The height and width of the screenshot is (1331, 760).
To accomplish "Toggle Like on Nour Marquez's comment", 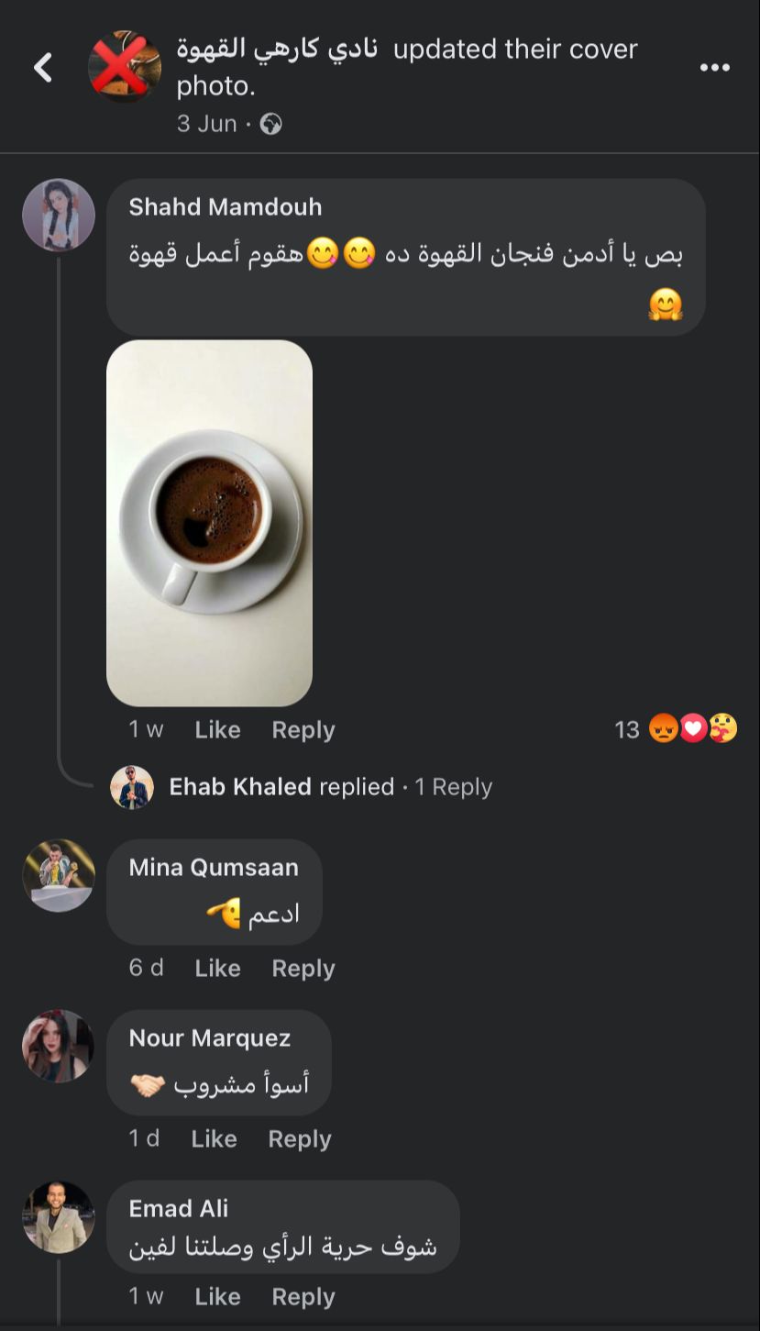I will 214,1138.
